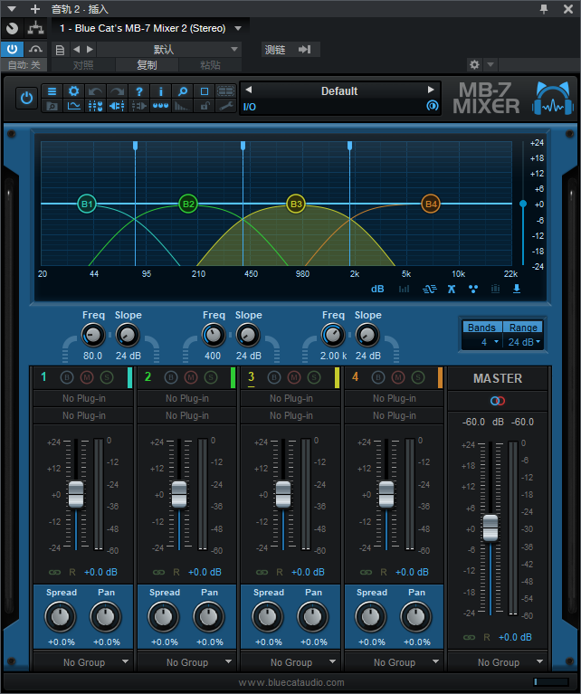The width and height of the screenshot is (581, 694).
Task: Click band 1 Spread knob
Action: click(61, 616)
